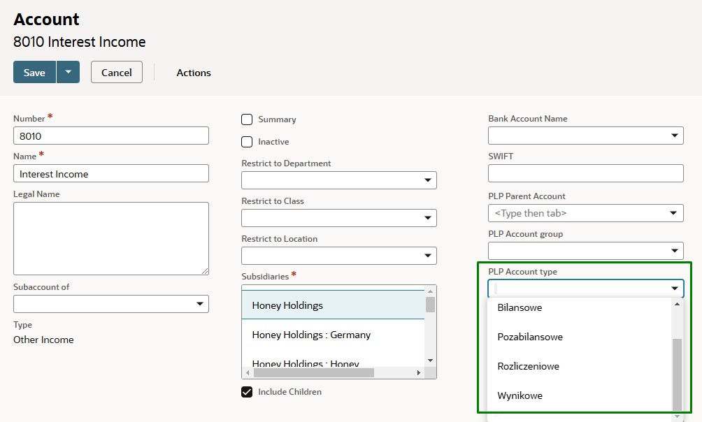Image resolution: width=702 pixels, height=422 pixels.
Task: Open the Actions menu
Action: (194, 73)
